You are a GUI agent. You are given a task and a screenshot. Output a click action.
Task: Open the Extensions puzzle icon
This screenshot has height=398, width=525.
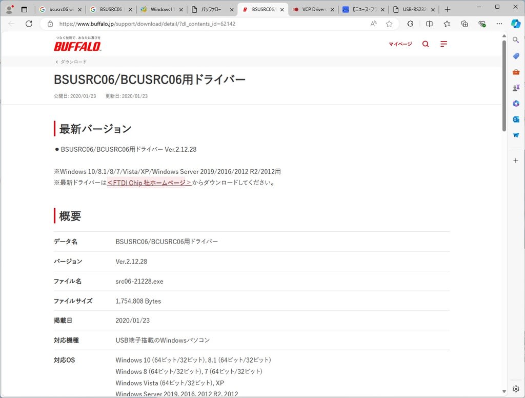point(411,24)
